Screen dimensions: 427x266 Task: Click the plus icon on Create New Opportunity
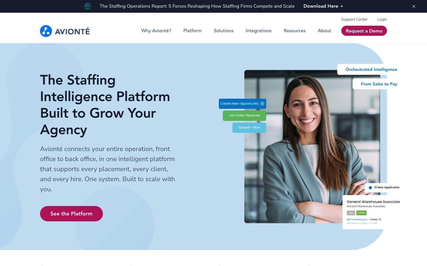(x=262, y=104)
